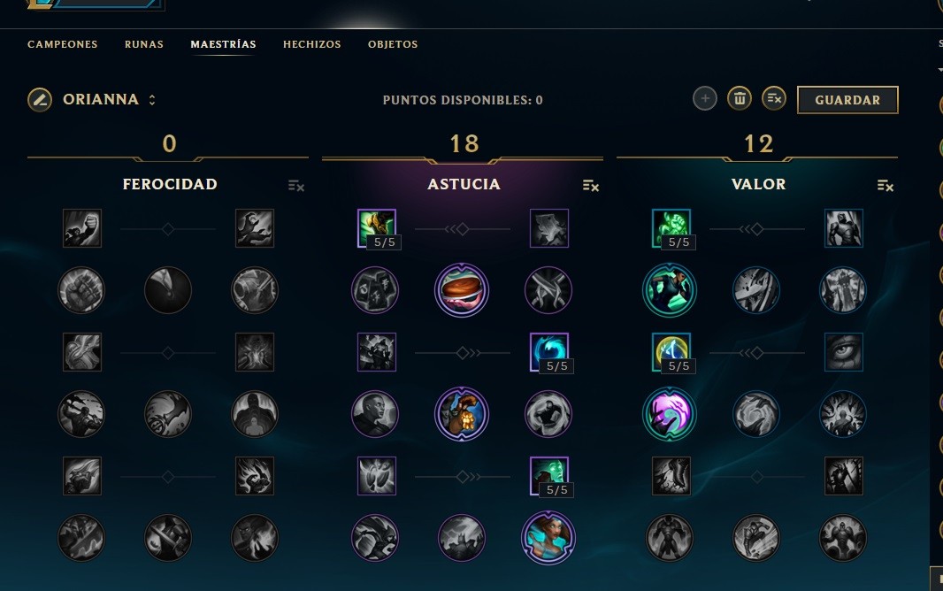Image resolution: width=943 pixels, height=591 pixels.
Task: Save the page with the GUARDAR button
Action: pyautogui.click(x=847, y=100)
